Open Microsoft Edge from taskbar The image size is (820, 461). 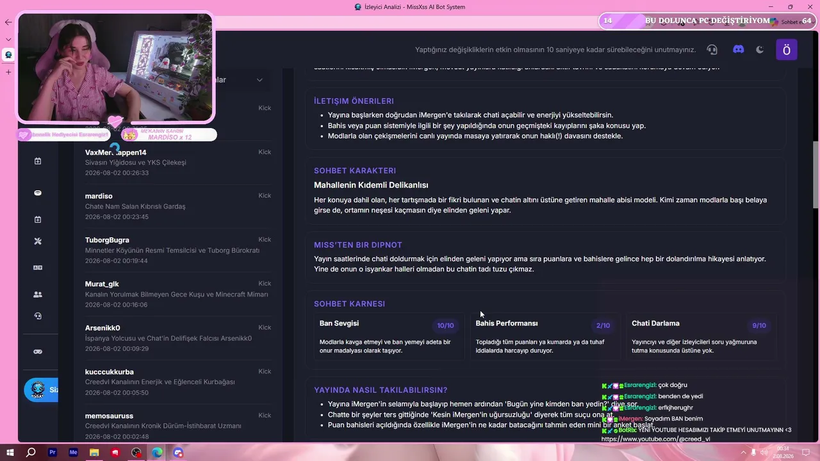(x=157, y=453)
